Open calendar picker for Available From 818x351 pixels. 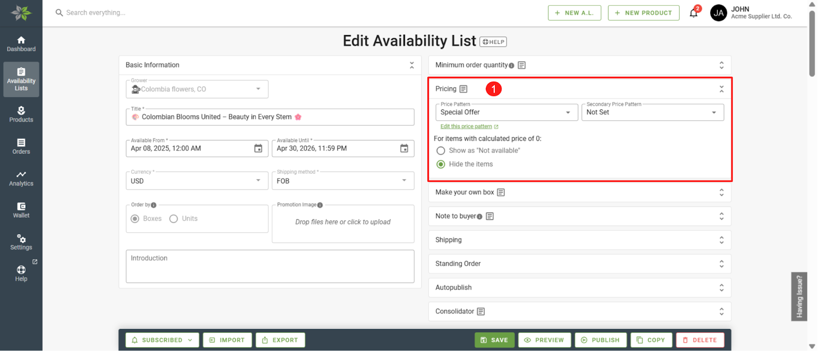pyautogui.click(x=258, y=148)
